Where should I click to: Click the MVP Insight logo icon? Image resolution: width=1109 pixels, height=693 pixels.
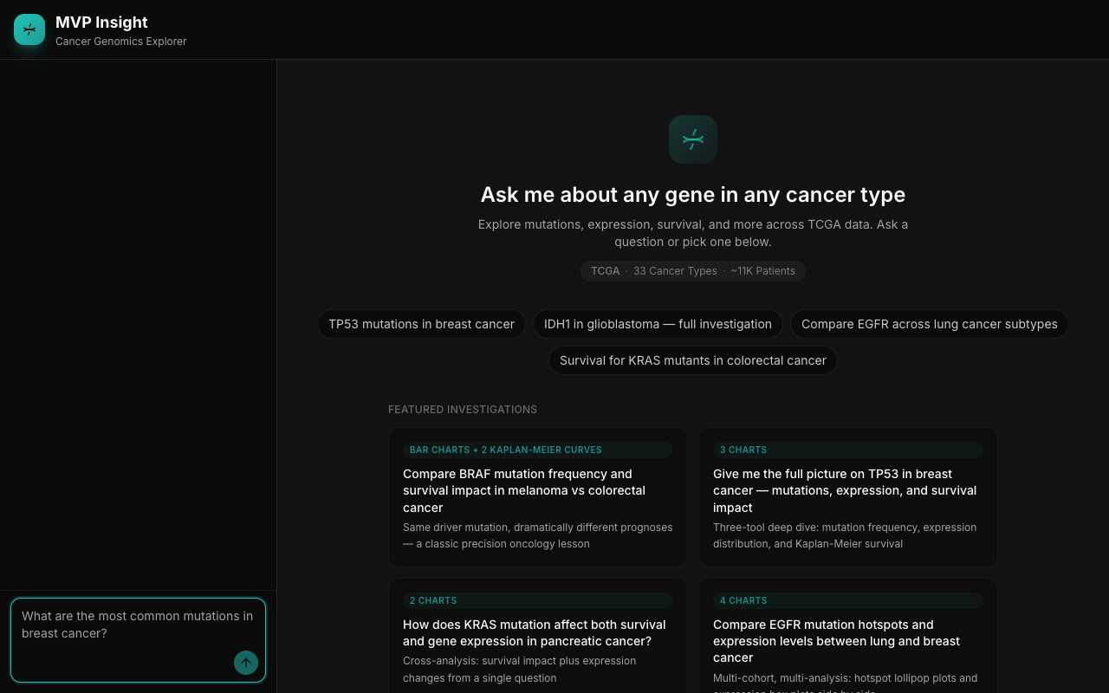(29, 29)
